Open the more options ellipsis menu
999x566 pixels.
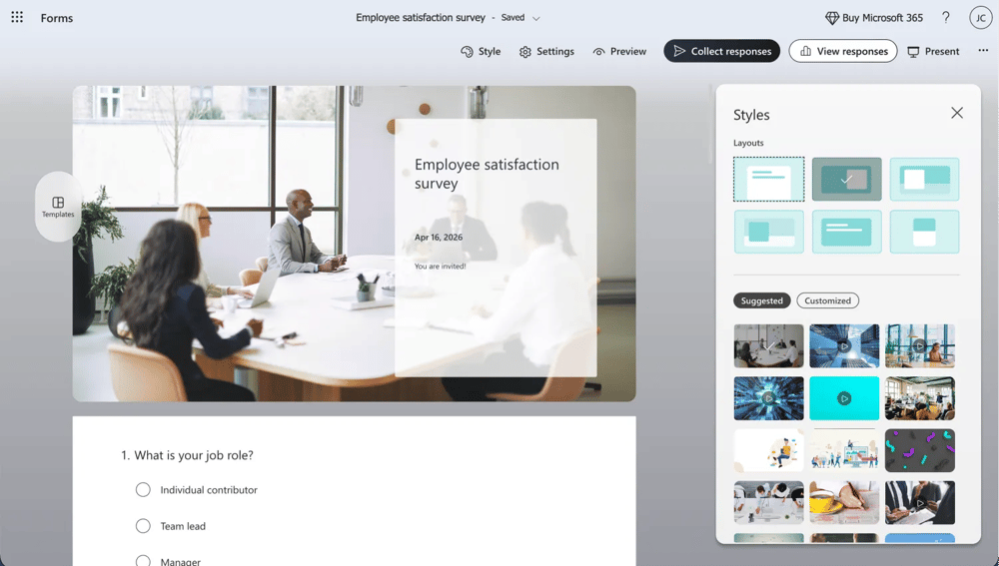(x=983, y=51)
